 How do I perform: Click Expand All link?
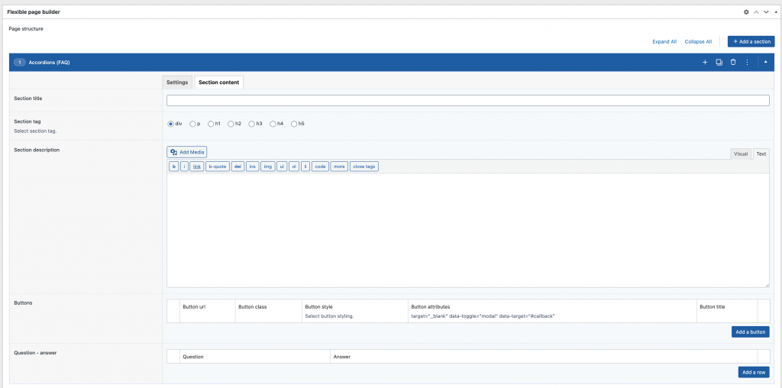(664, 42)
